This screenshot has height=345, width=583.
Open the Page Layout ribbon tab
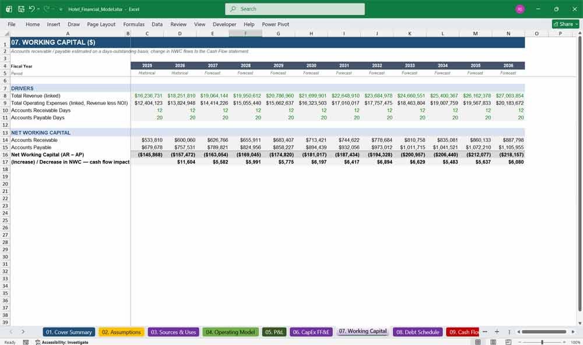tap(101, 24)
